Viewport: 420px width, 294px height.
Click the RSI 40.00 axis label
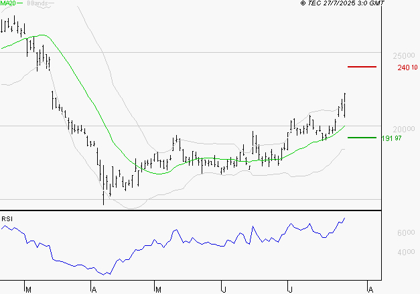pos(406,253)
